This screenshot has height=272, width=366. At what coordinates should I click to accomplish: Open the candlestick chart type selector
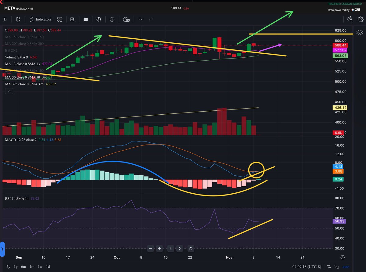point(18,19)
